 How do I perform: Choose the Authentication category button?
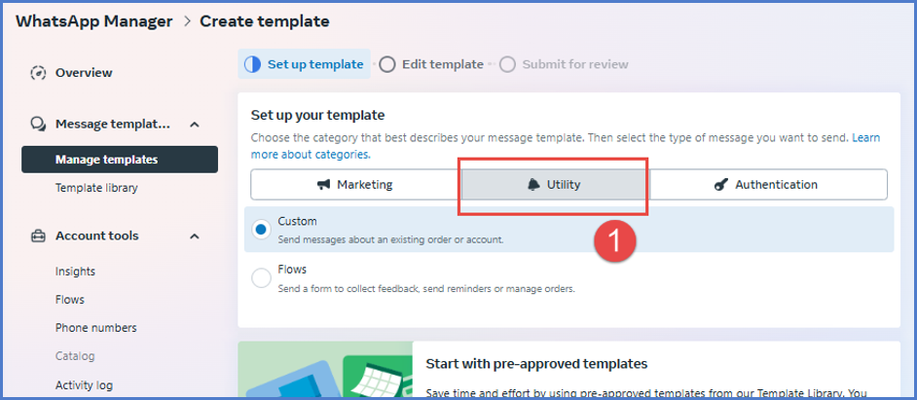tap(768, 185)
